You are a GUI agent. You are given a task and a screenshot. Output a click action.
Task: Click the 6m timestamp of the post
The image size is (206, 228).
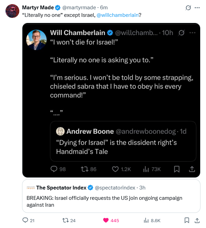104,8
